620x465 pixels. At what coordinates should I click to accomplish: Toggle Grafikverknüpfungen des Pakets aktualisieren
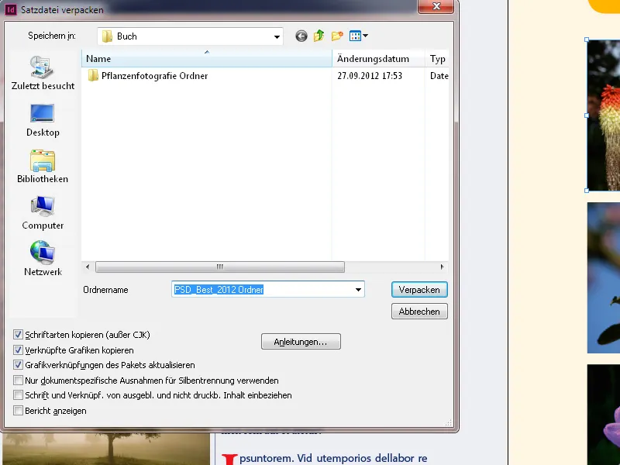pos(18,364)
